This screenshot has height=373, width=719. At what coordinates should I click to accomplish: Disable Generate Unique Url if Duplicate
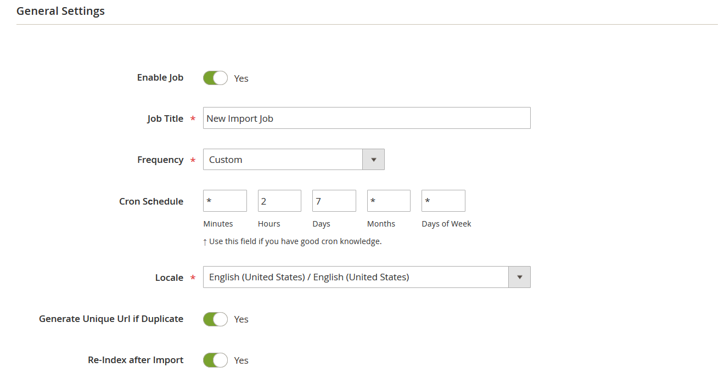coord(215,319)
